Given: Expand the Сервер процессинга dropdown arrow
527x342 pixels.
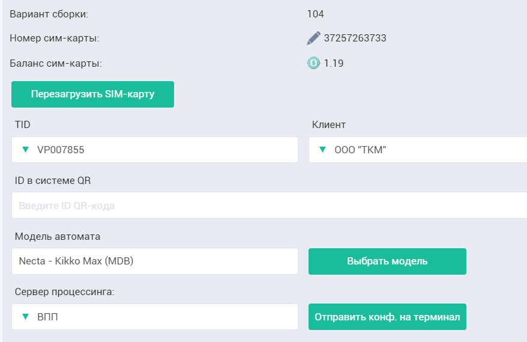Looking at the screenshot, I should pyautogui.click(x=26, y=316).
